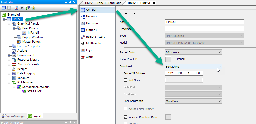Screen dimensions: 256x124
Task: Select the Recipes node
Action: tap(22, 69)
